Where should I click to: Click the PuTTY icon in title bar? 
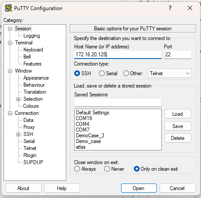[8, 8]
